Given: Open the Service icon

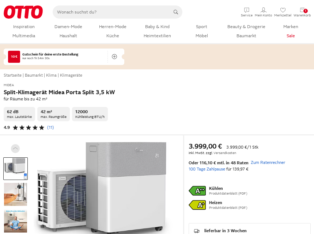Looking at the screenshot, I should pyautogui.click(x=246, y=12).
